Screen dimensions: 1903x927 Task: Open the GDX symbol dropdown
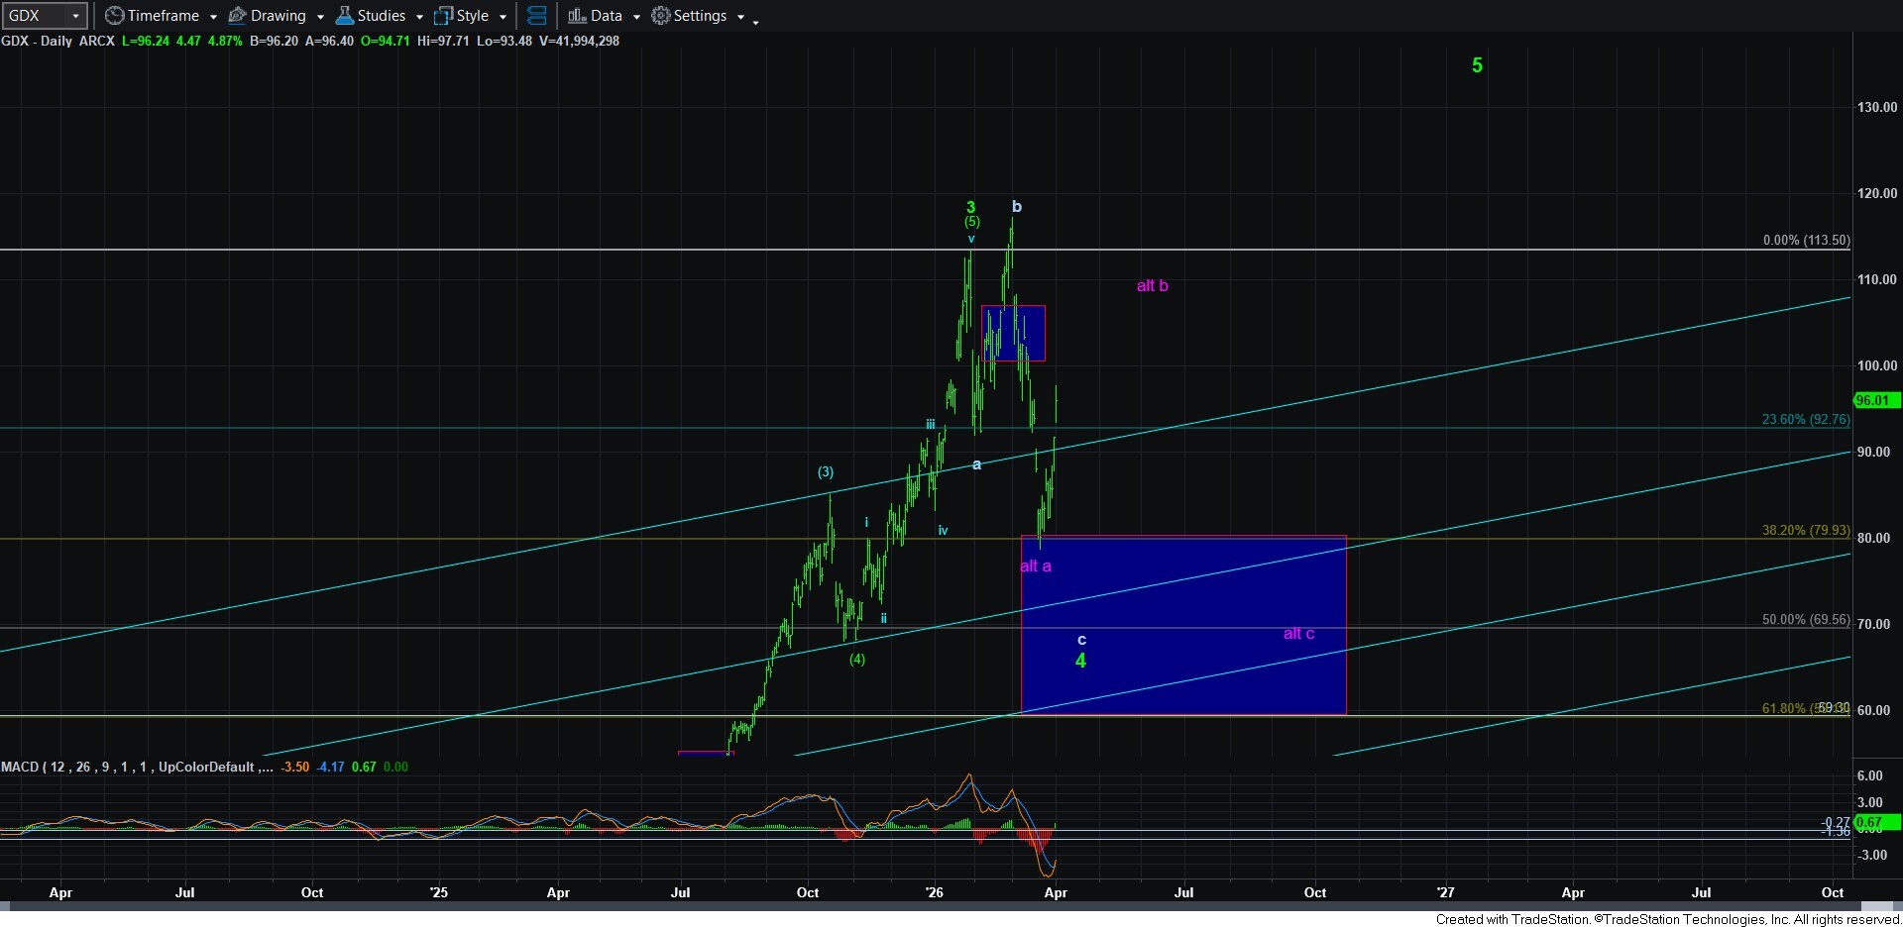(75, 16)
